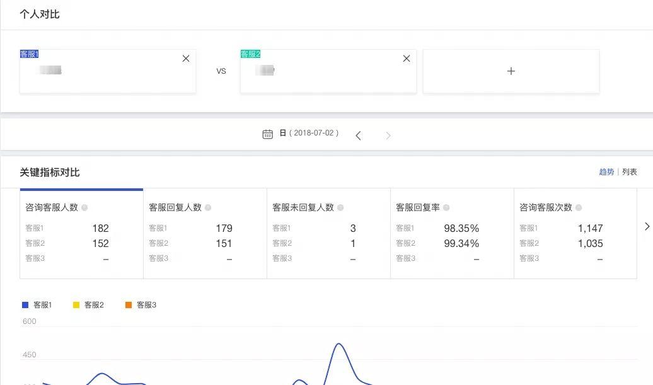Toggle 客服3 series in chart legend
The height and width of the screenshot is (385, 653).
(x=141, y=305)
